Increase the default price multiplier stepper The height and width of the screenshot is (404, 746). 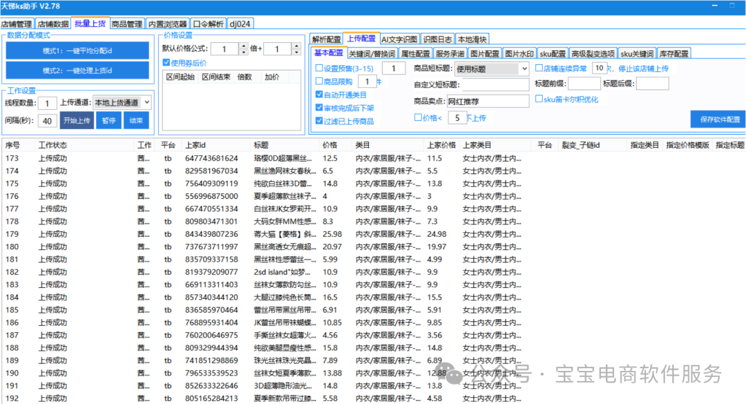click(x=243, y=46)
